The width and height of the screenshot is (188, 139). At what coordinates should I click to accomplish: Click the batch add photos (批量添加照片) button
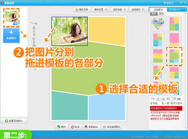pyautogui.click(x=14, y=121)
